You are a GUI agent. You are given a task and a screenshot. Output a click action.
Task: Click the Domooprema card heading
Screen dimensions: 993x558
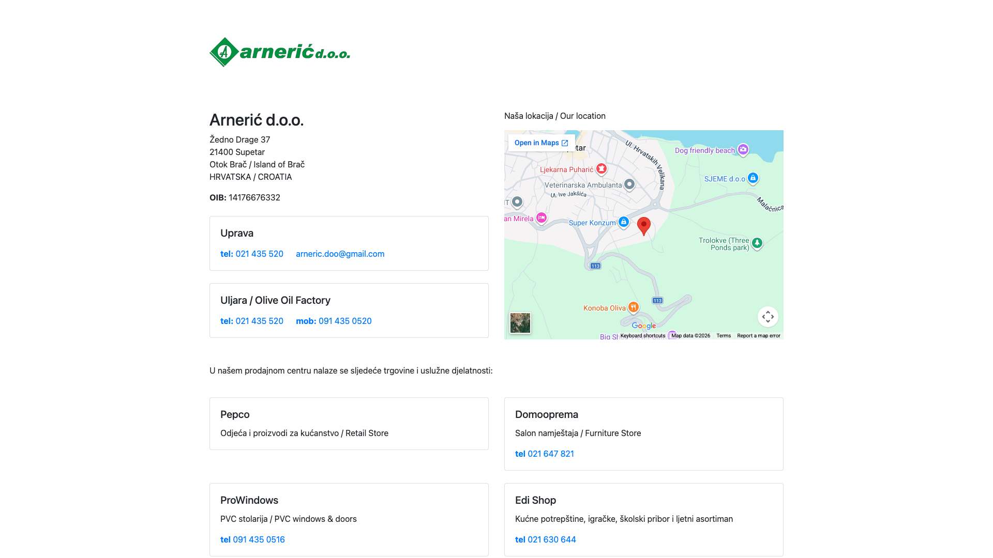coord(547,414)
